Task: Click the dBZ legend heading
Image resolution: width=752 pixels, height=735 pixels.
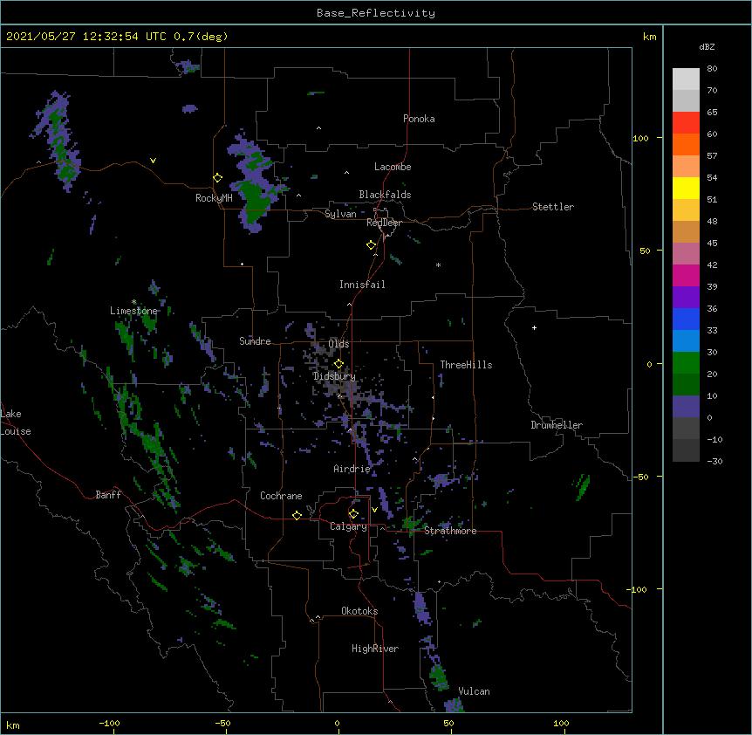Action: 707,46
